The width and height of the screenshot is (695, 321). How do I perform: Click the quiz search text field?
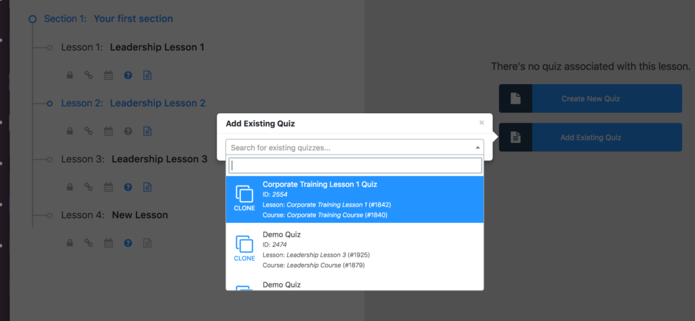[355, 165]
